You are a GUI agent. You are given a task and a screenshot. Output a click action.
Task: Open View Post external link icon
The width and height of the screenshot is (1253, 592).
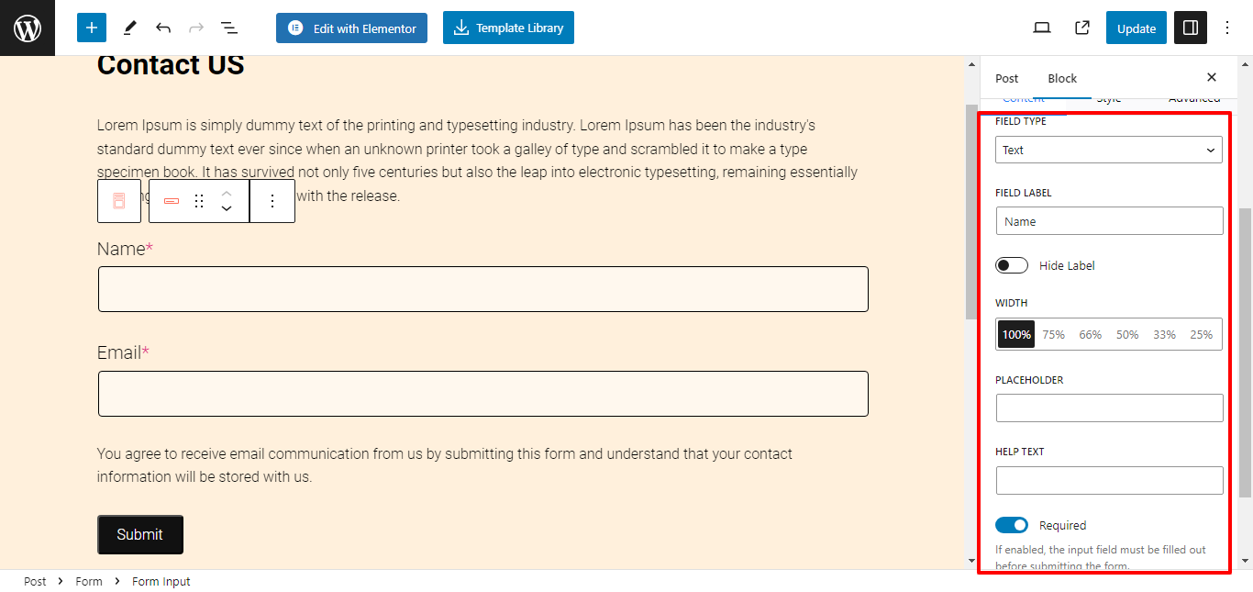[1082, 28]
